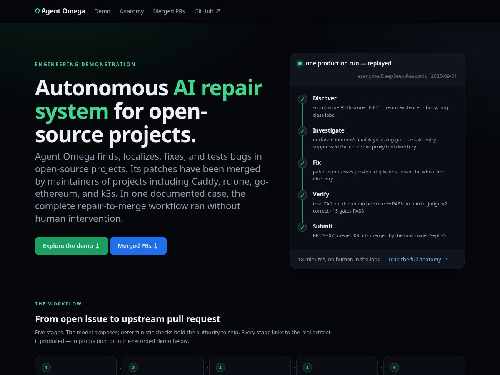Click the Fix step checkmark icon

[302, 163]
